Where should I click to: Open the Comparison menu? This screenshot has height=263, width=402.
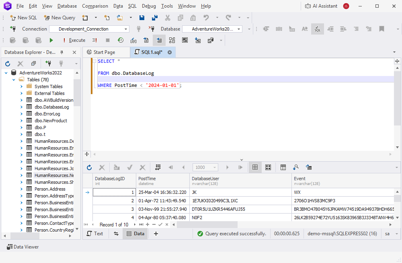click(x=95, y=6)
